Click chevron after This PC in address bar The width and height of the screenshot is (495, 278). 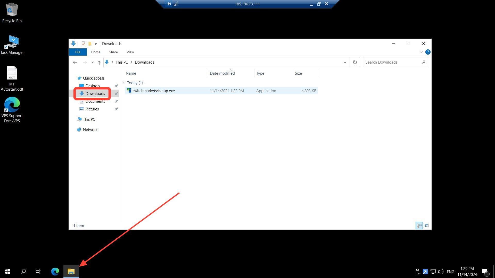tap(131, 62)
